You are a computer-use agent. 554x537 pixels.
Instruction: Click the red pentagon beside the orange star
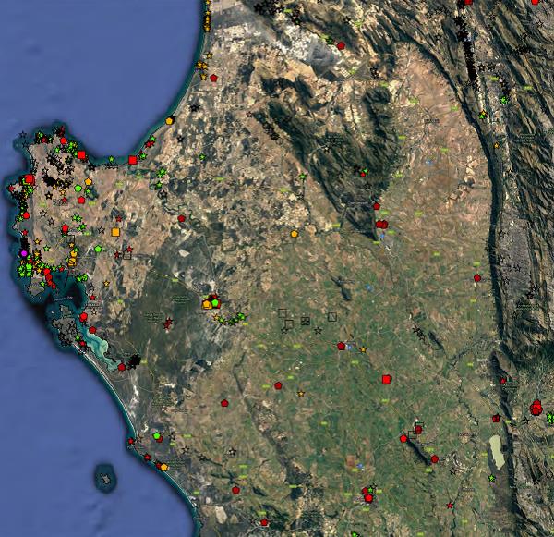click(x=342, y=347)
